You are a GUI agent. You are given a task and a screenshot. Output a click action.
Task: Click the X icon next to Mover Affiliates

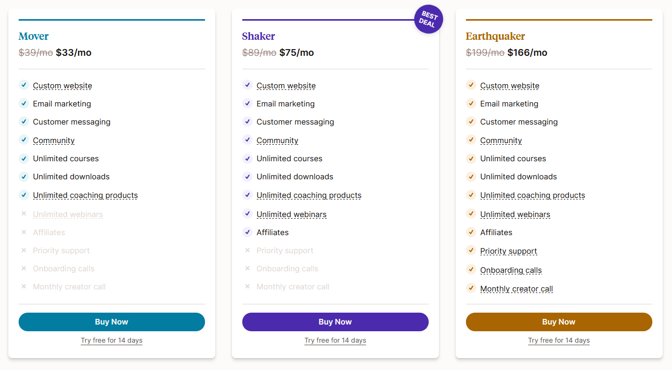pyautogui.click(x=24, y=232)
